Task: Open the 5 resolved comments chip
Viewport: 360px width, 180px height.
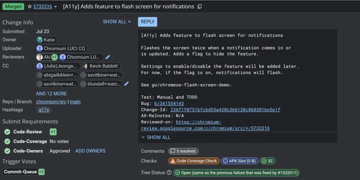Action: tap(184, 151)
